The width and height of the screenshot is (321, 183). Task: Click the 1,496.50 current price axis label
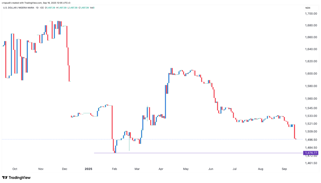click(x=310, y=140)
